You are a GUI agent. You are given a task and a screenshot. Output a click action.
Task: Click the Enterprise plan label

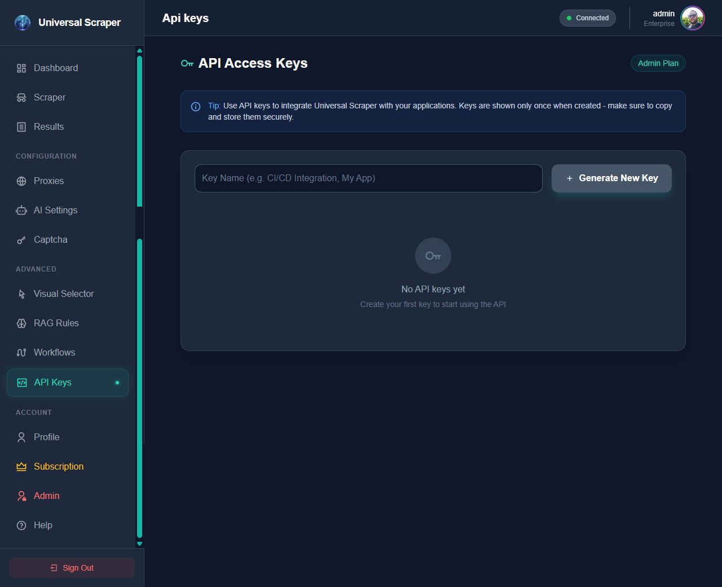tap(659, 24)
